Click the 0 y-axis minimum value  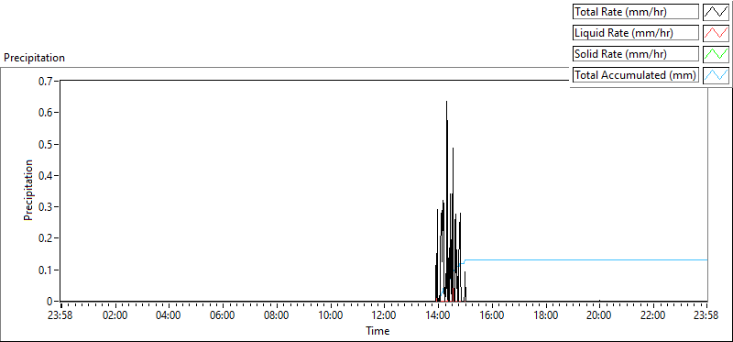coord(50,302)
